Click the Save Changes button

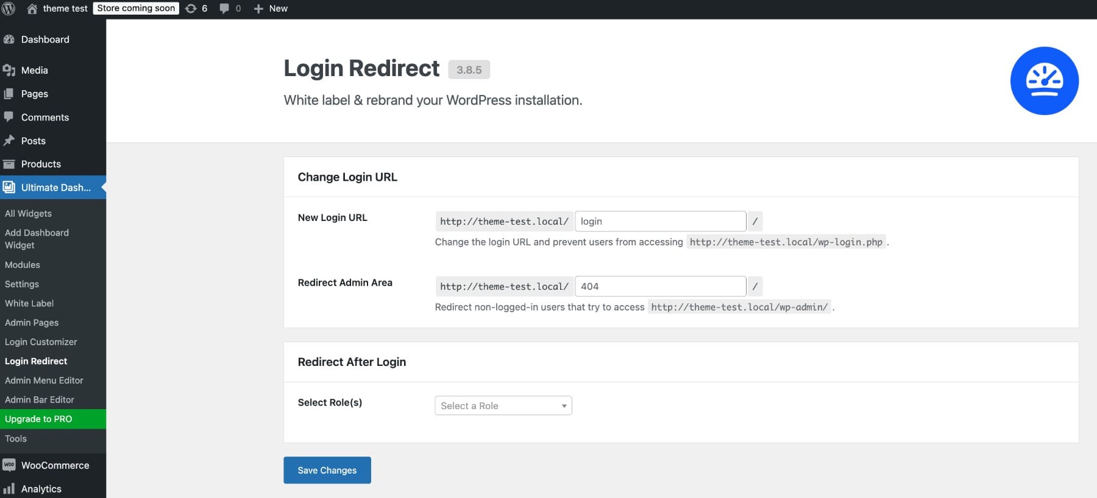327,470
